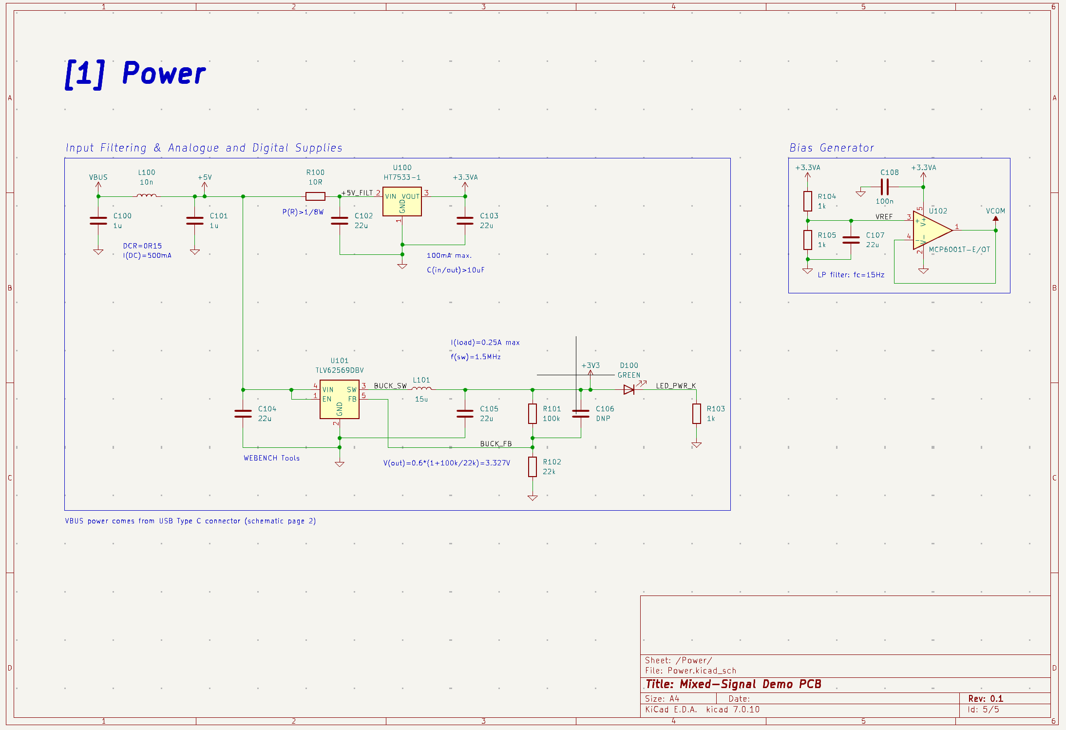This screenshot has height=730, width=1066.
Task: Select capacitor C108 in Bias Generator
Action: 886,187
